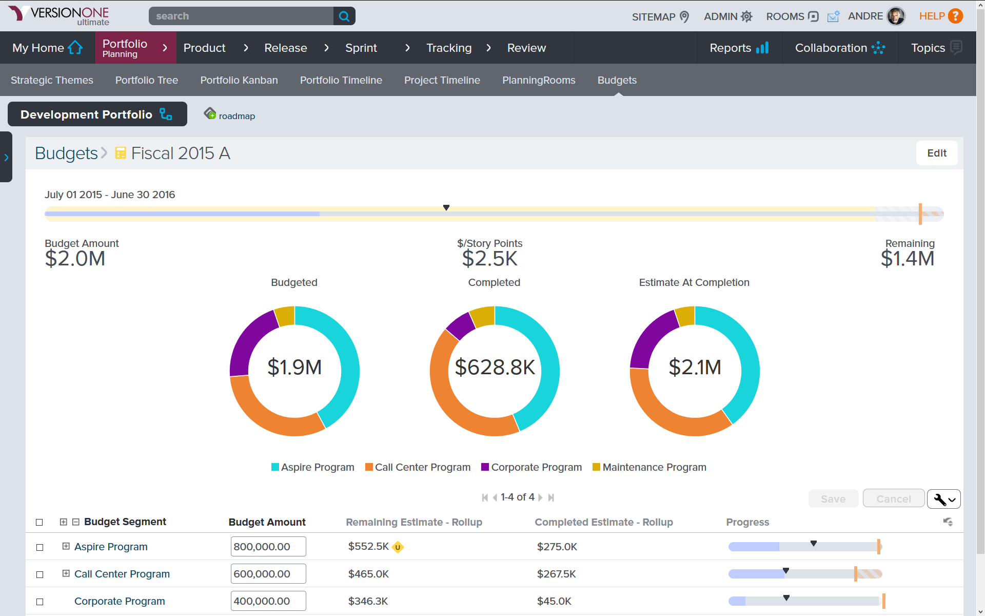985x616 pixels.
Task: Check the Call Center Program row checkbox
Action: click(x=40, y=574)
